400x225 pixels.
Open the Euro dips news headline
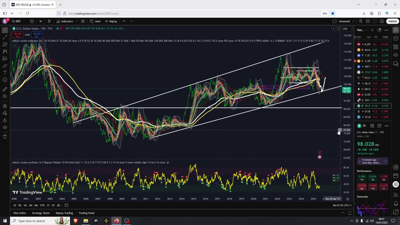pyautogui.click(x=373, y=161)
